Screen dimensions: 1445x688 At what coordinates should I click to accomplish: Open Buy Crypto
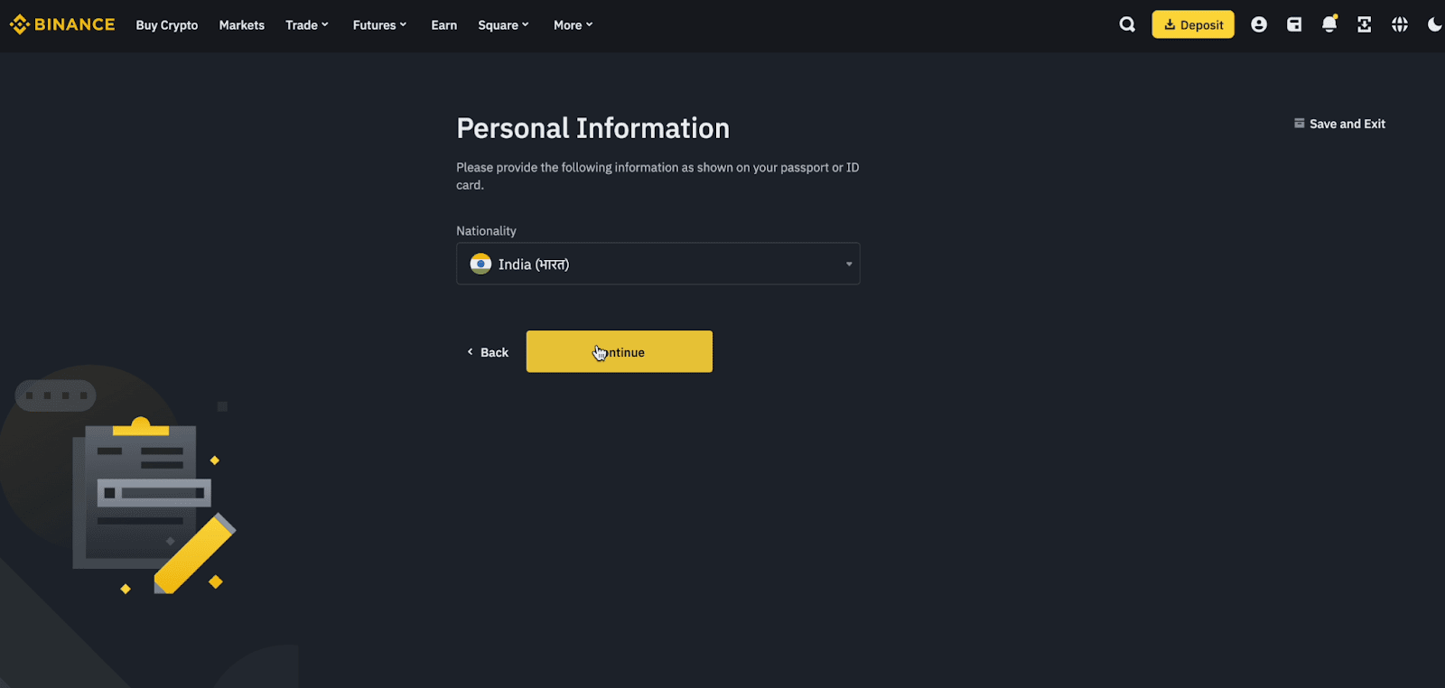(x=167, y=25)
